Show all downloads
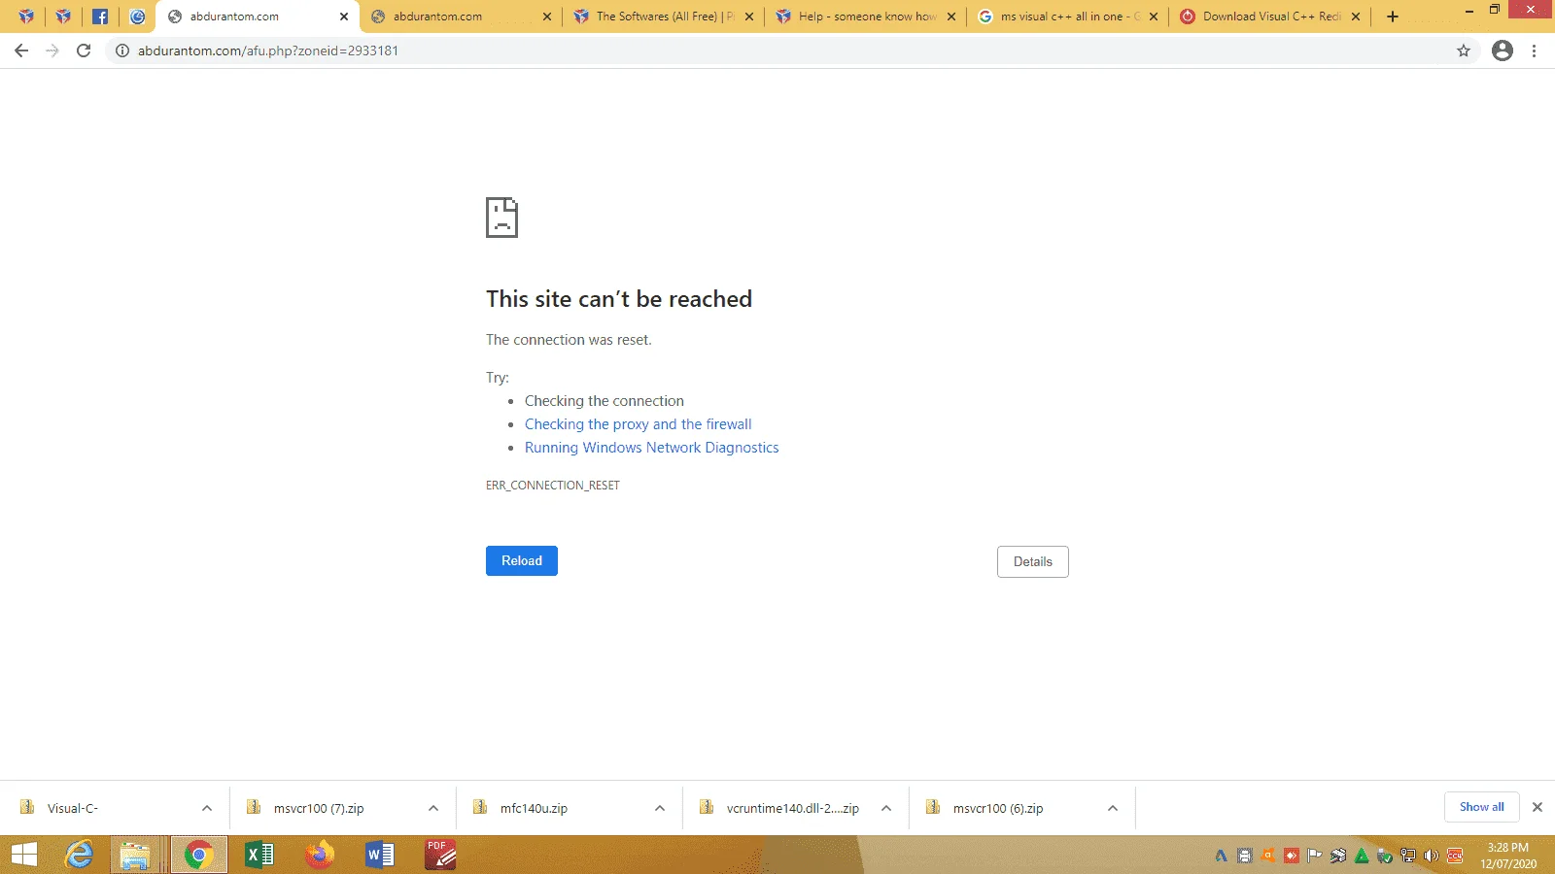1555x874 pixels. coord(1481,807)
